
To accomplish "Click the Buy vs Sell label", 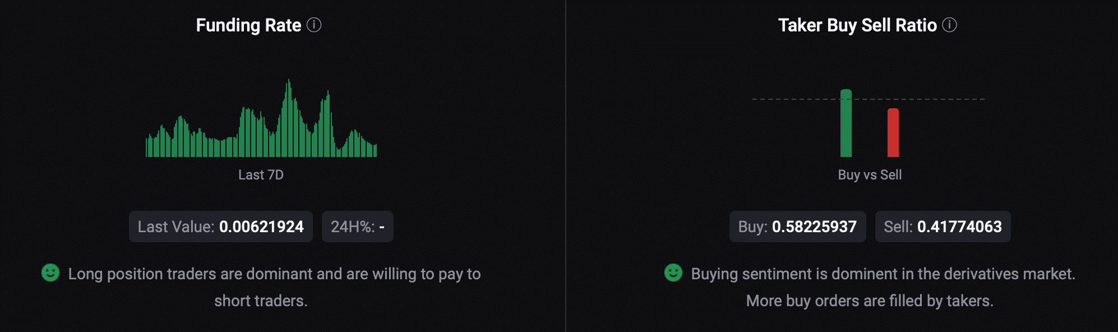I will (870, 175).
